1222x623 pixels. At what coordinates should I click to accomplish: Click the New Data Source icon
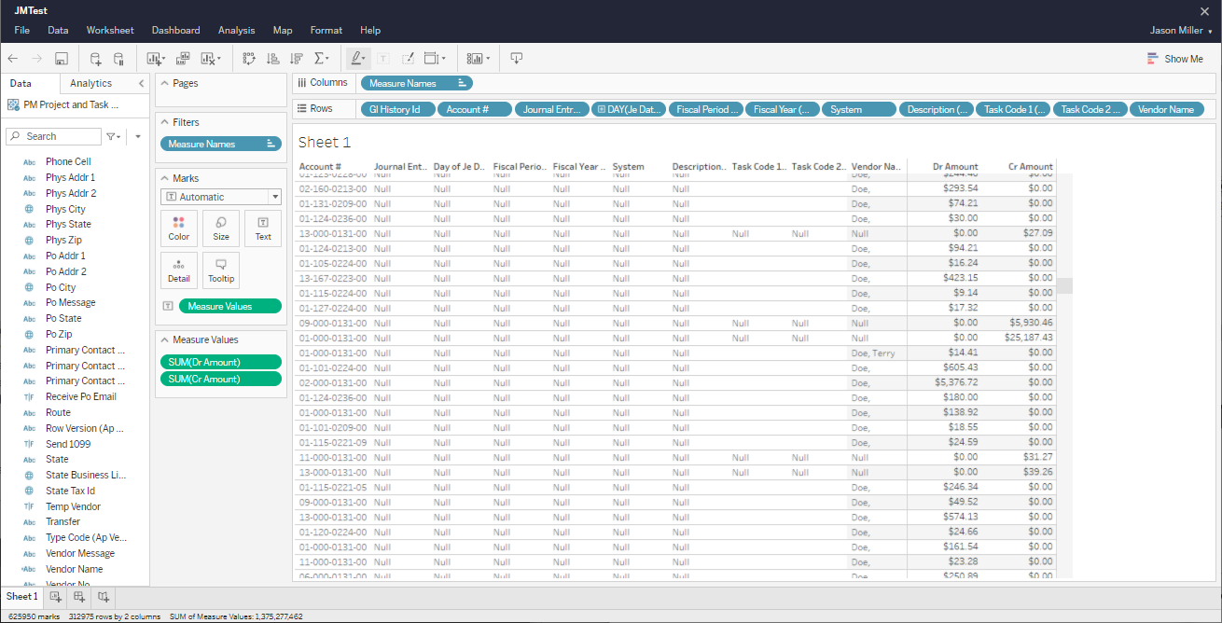95,59
